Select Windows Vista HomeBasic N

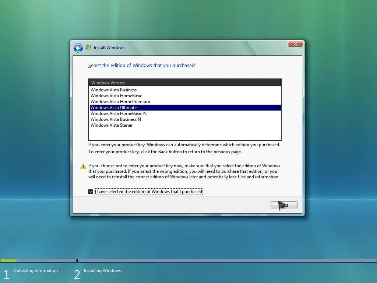point(185,113)
